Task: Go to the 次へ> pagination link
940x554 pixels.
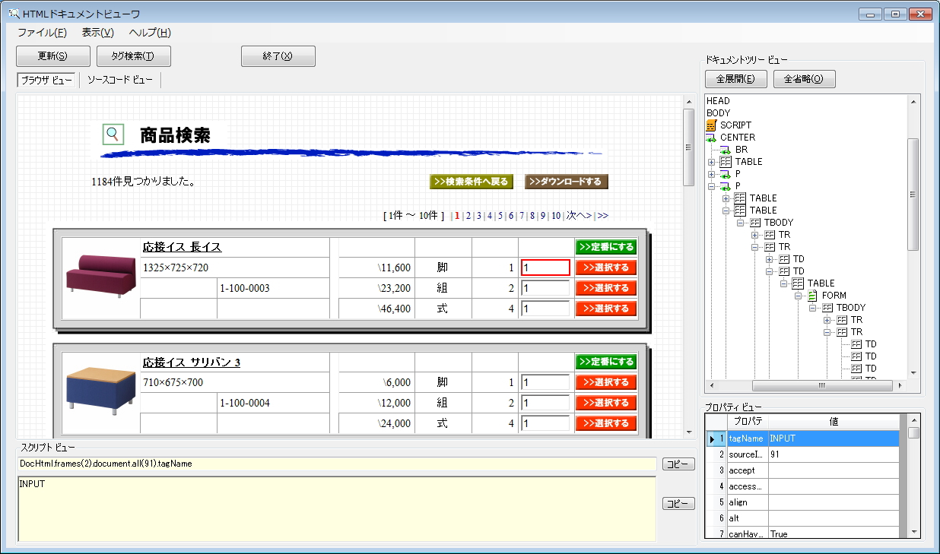Action: click(x=578, y=216)
